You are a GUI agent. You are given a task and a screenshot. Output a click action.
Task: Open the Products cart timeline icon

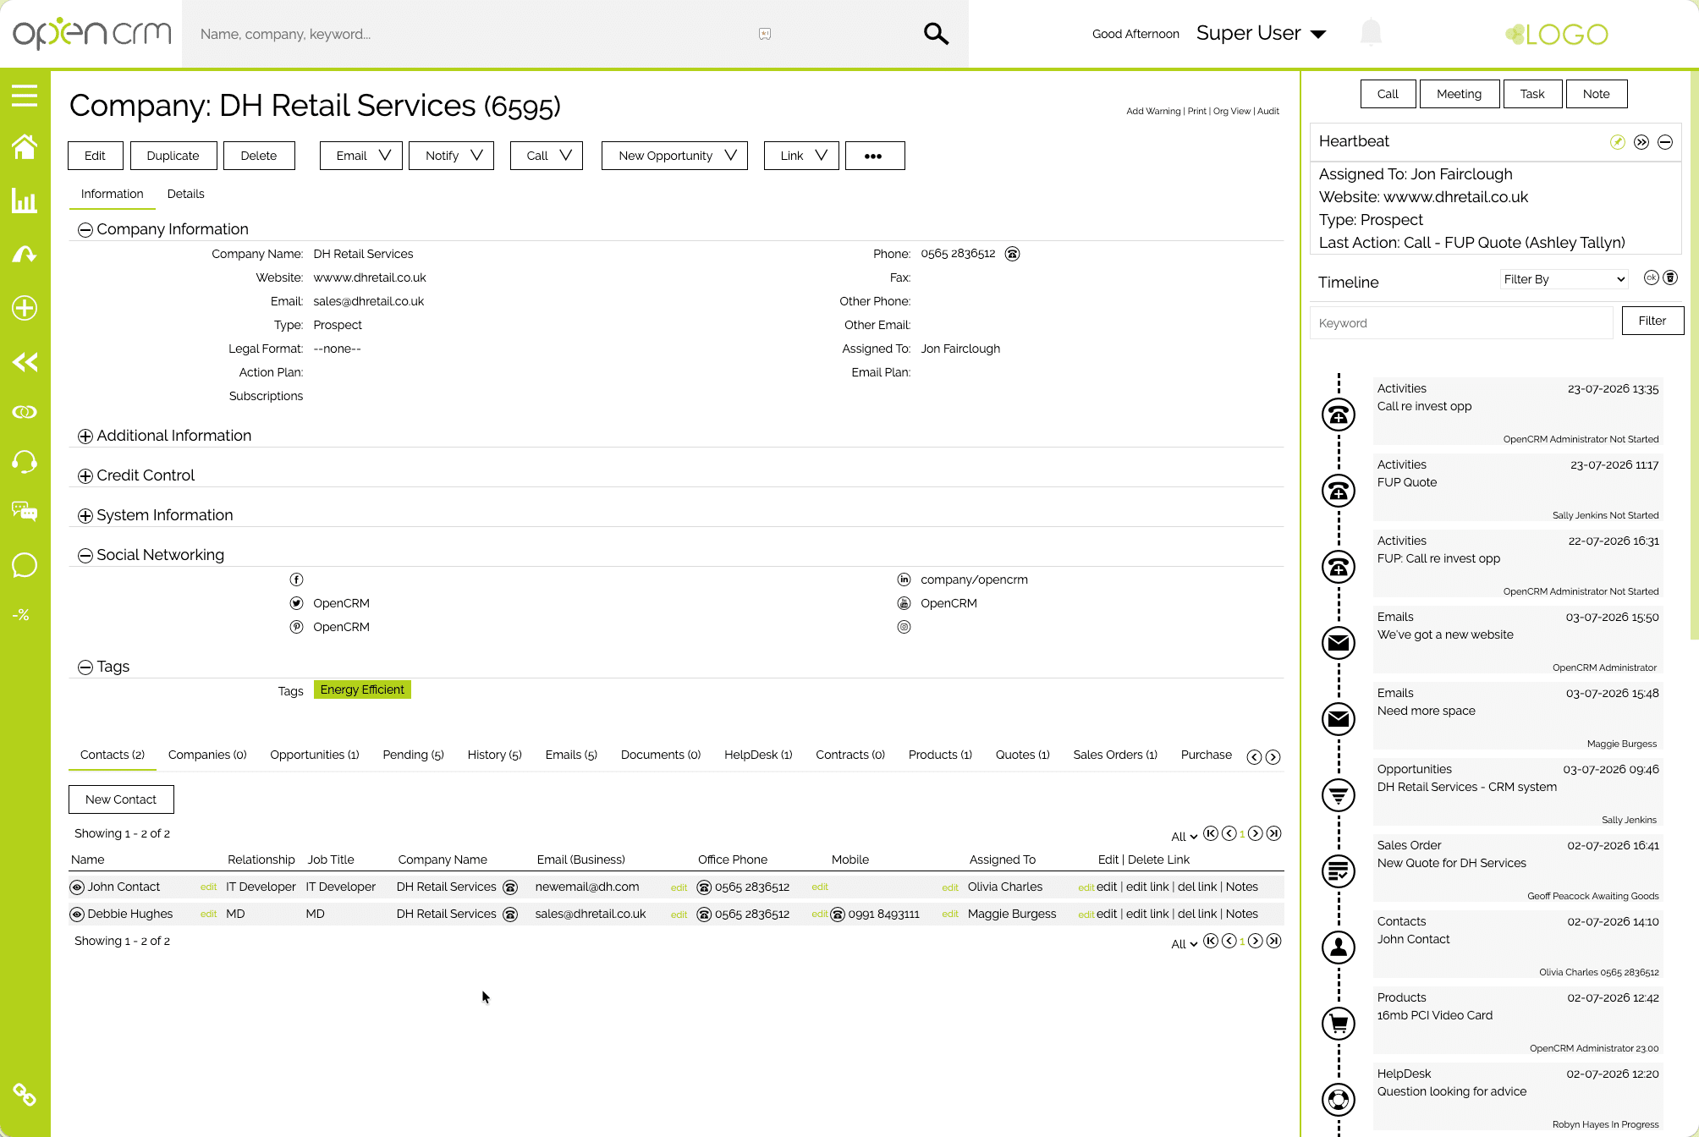[1339, 1024]
